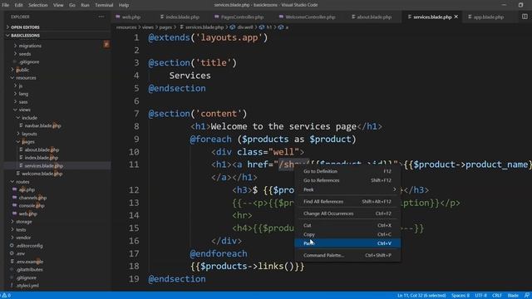
Task: Open the Run menu
Action: [x=85, y=5]
